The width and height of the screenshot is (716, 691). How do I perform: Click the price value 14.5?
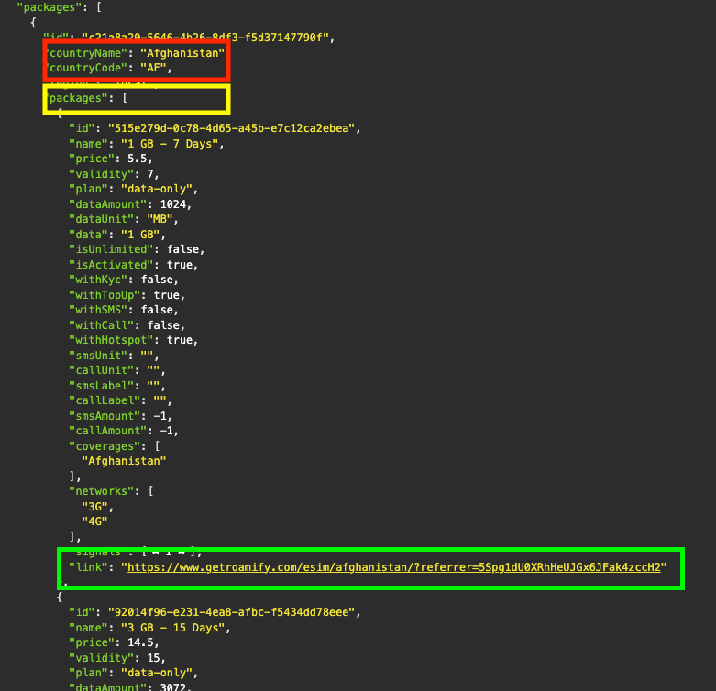click(141, 642)
